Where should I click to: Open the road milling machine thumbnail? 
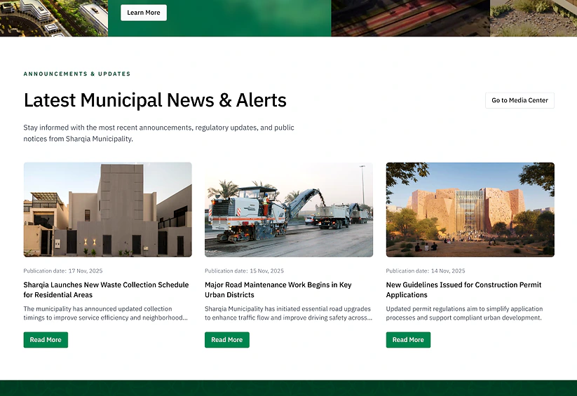(289, 210)
